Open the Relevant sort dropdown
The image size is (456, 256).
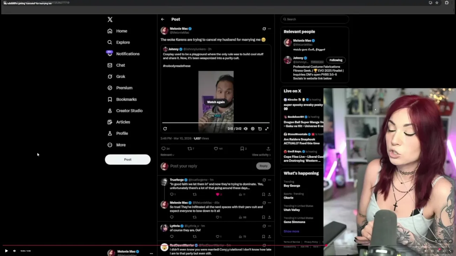click(x=167, y=155)
